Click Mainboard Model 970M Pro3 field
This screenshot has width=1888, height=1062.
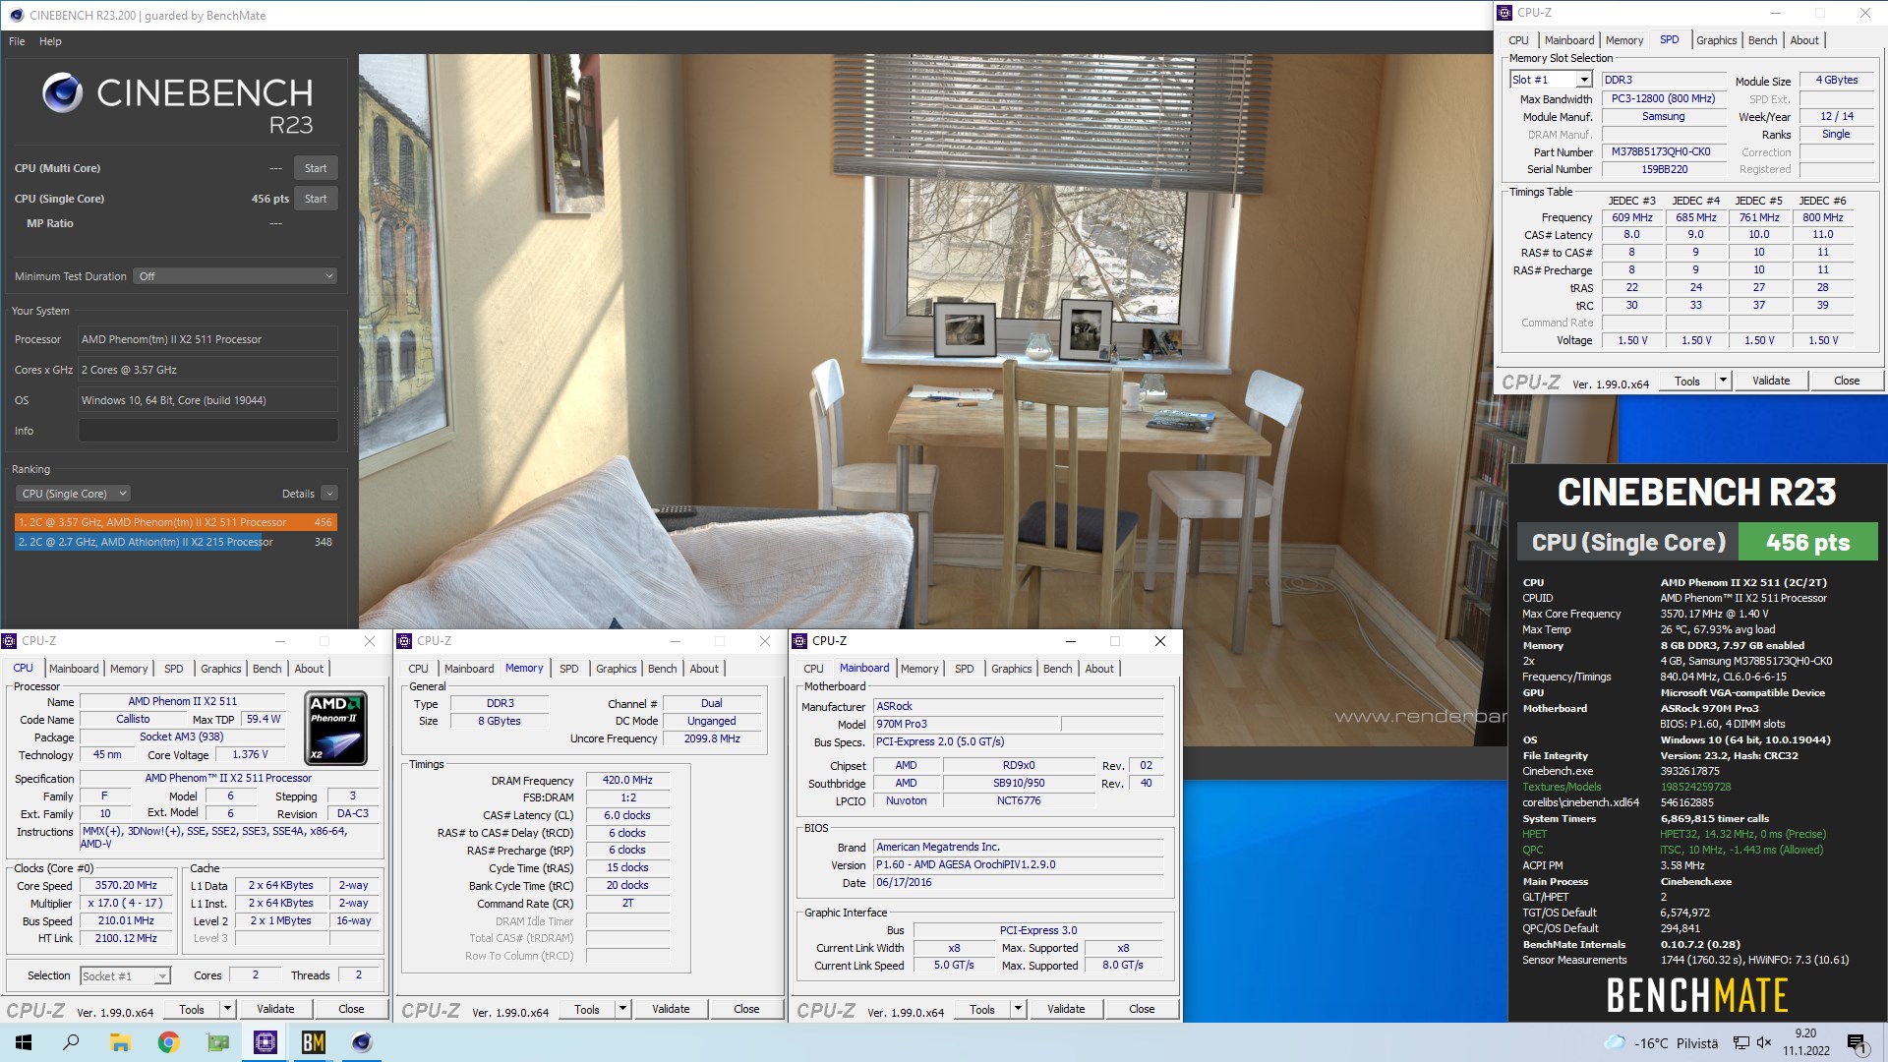click(x=965, y=724)
